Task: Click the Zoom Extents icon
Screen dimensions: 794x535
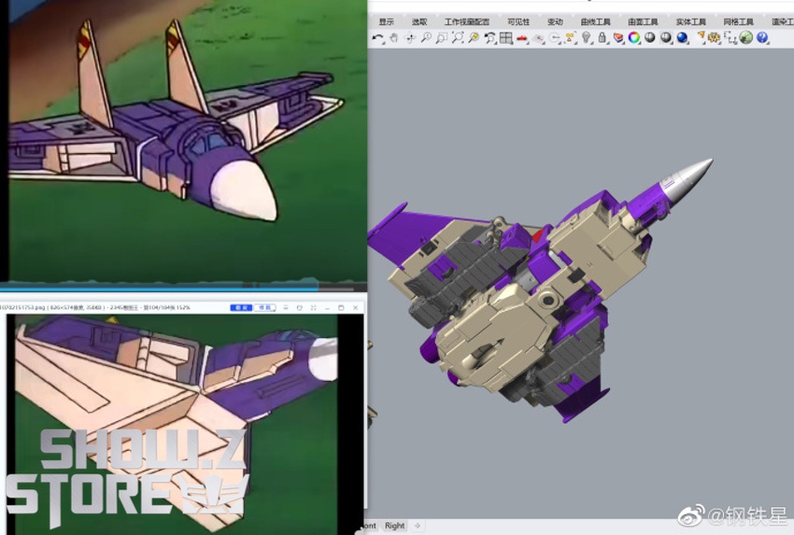Action: pyautogui.click(x=458, y=37)
